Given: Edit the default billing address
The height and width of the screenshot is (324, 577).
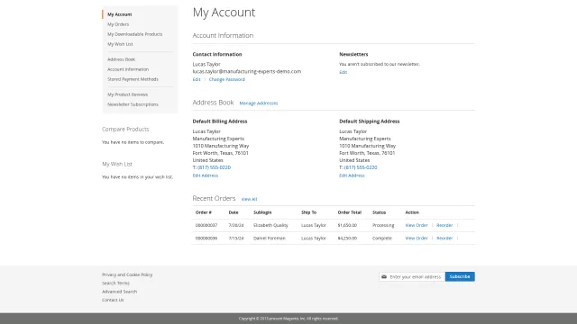Looking at the screenshot, I should pos(206,175).
